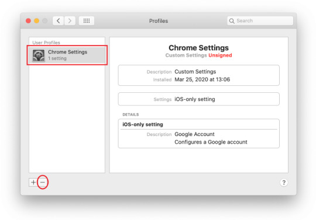Click the 'Custom Settings' description value

pos(195,72)
